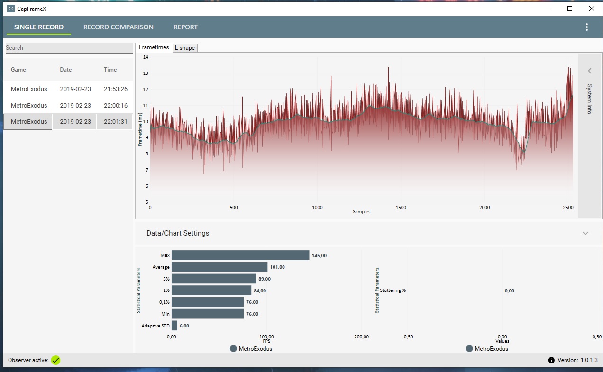Open the Report tab

185,27
